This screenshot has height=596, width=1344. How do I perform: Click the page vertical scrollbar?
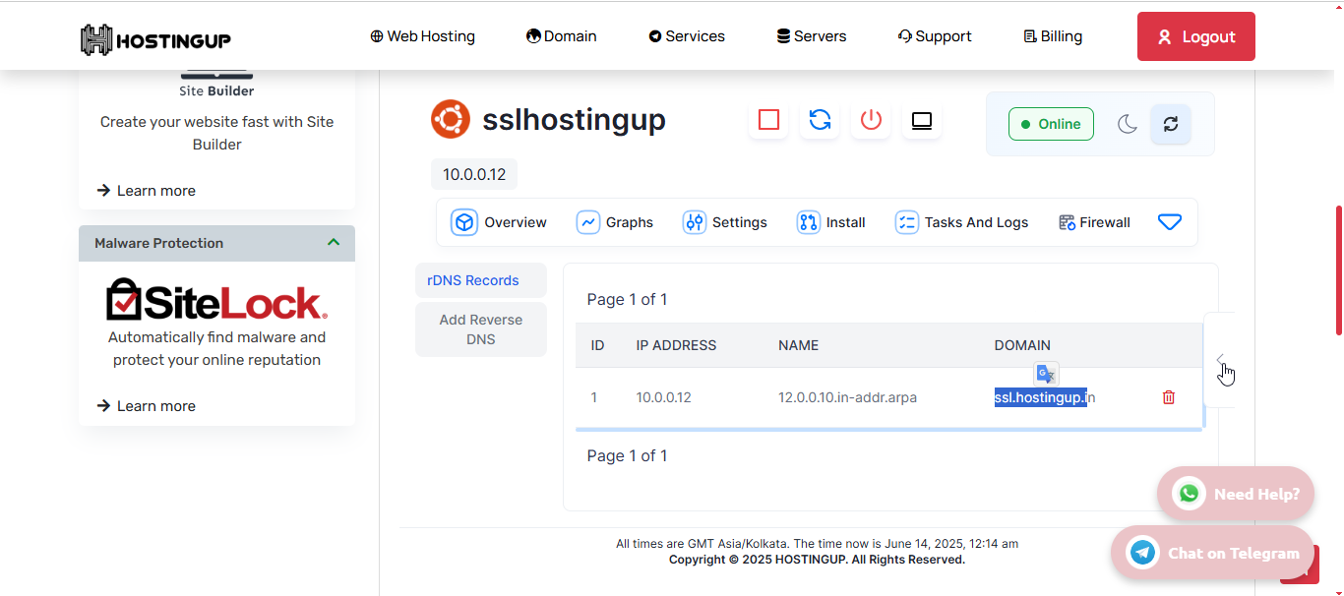point(1338,270)
